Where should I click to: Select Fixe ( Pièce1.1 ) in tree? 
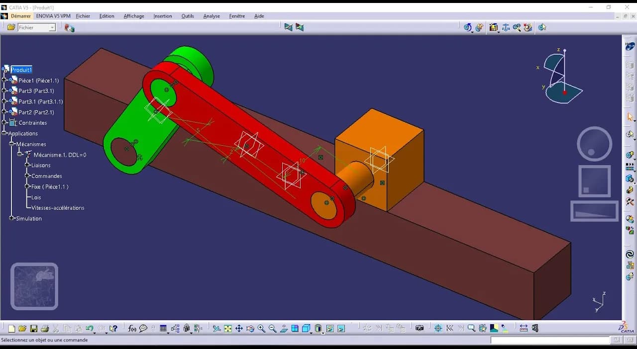(50, 186)
